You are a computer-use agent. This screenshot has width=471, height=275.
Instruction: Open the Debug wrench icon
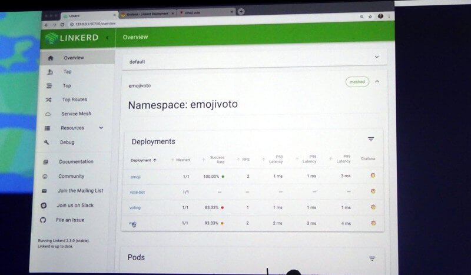coord(47,143)
